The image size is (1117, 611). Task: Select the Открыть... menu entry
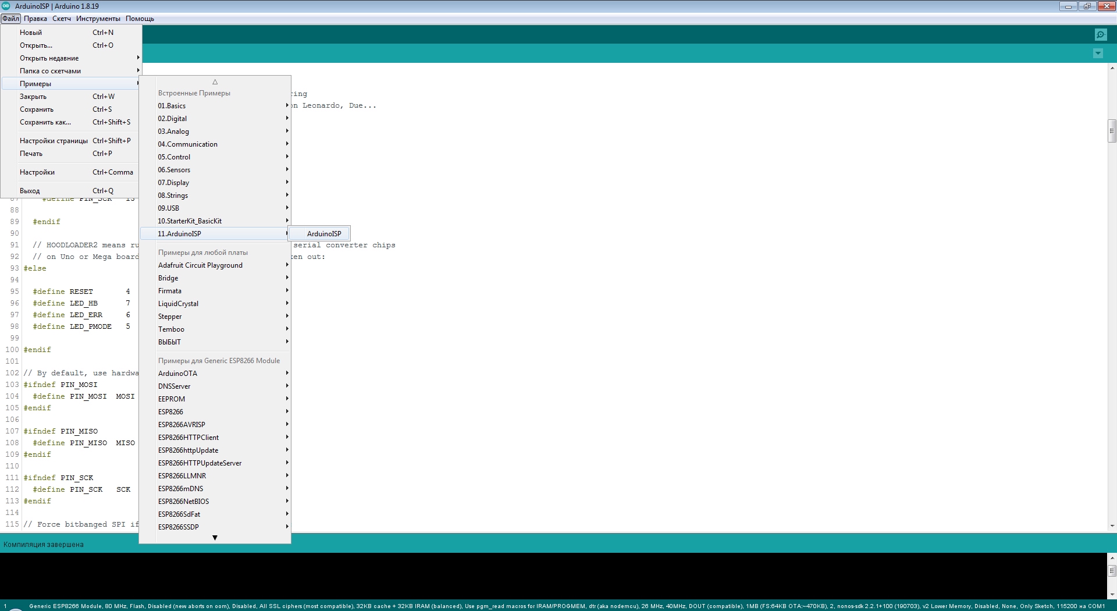(x=71, y=45)
